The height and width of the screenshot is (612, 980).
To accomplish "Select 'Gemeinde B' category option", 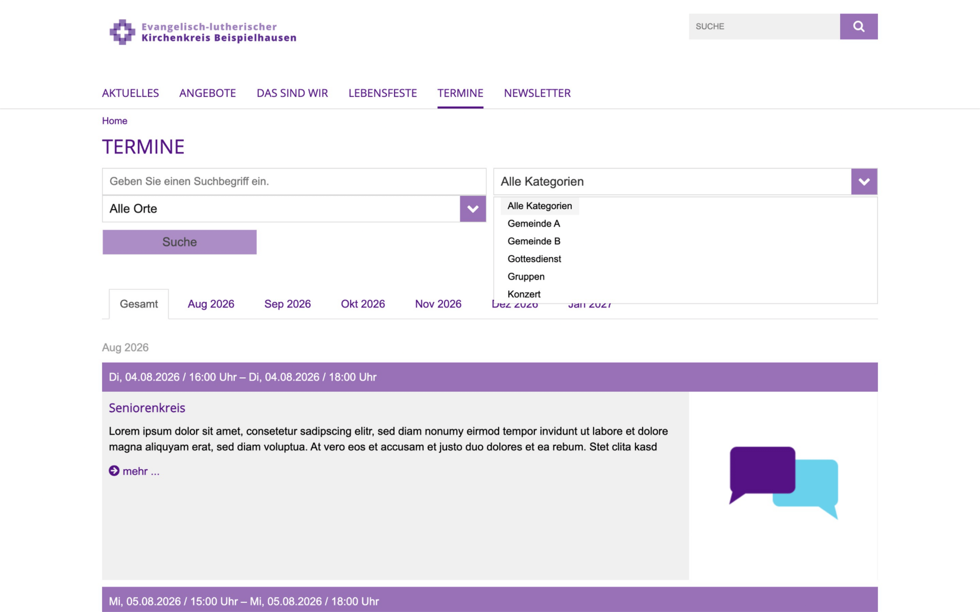I will (x=534, y=241).
